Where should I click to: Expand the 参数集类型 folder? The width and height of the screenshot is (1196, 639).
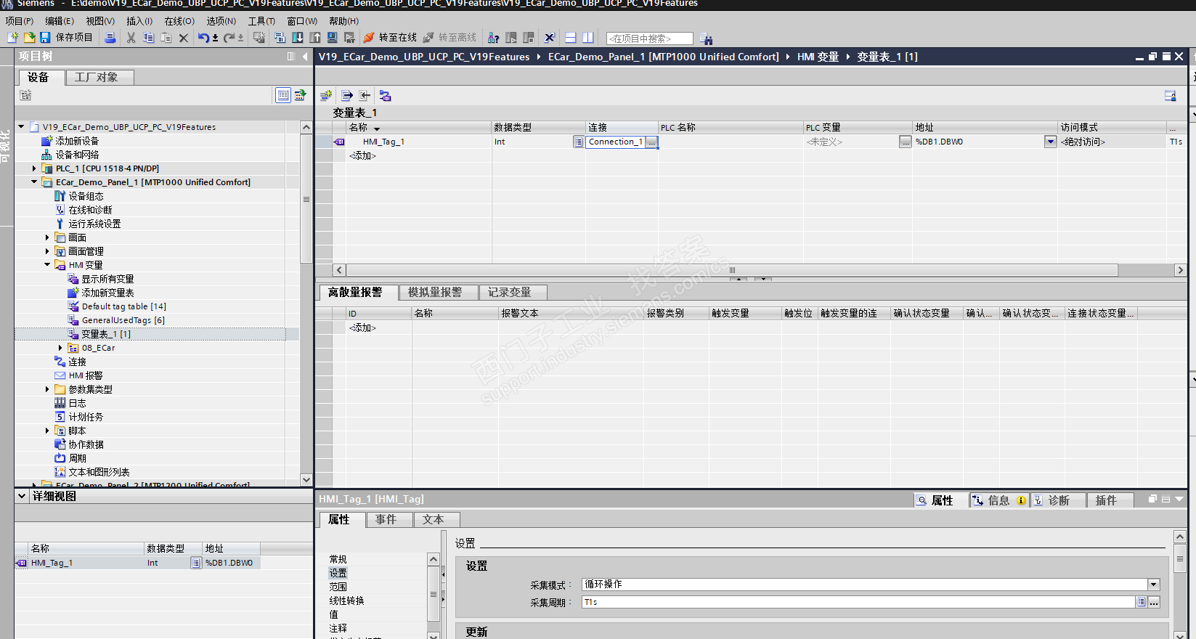pos(47,389)
